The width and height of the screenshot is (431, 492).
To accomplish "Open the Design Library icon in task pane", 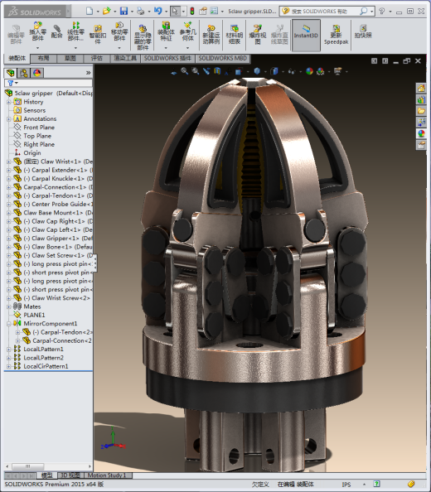I will [421, 99].
